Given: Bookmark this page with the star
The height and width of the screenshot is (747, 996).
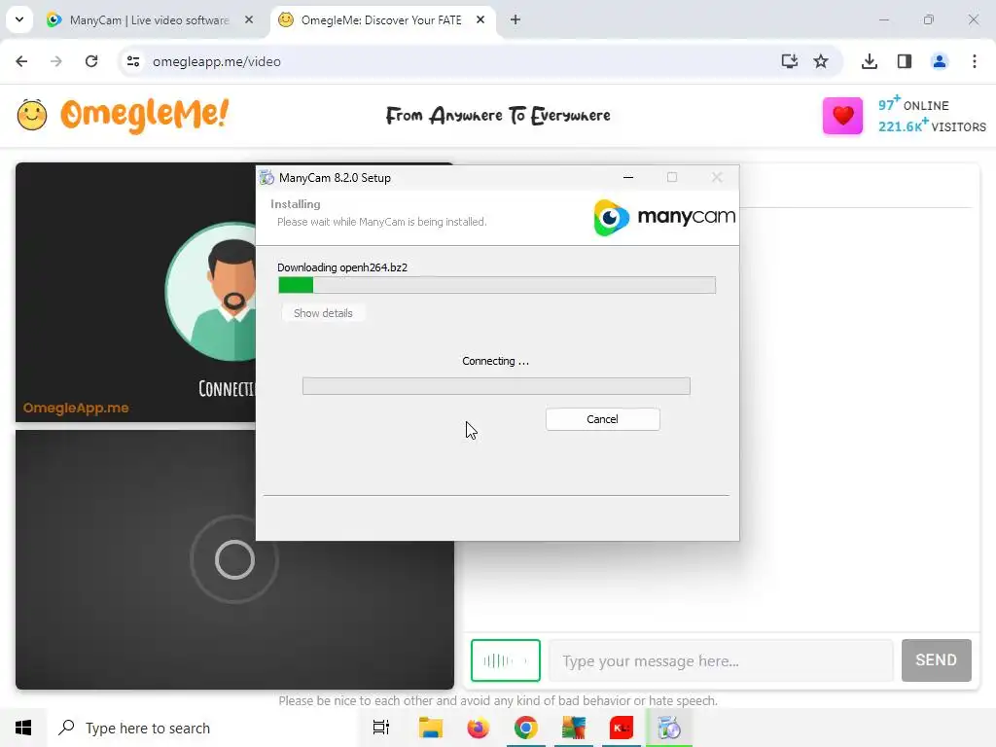Looking at the screenshot, I should point(821,61).
